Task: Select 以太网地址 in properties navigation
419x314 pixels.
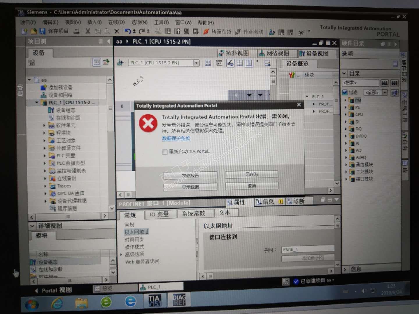Action: click(x=136, y=232)
